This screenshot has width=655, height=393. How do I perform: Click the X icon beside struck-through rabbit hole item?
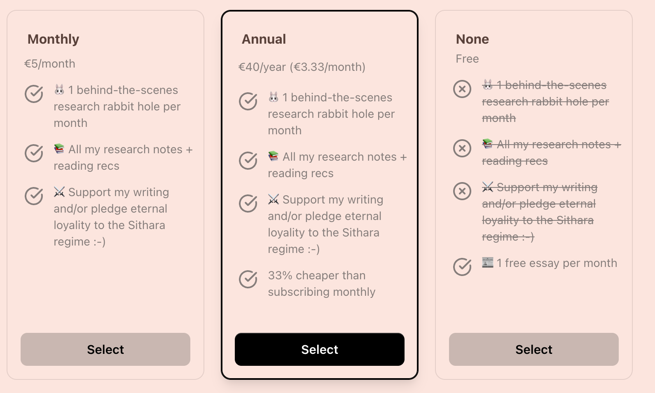(462, 89)
